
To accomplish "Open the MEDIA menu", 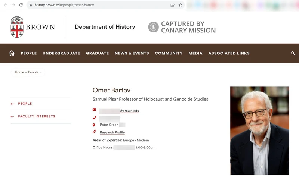I will coord(195,53).
